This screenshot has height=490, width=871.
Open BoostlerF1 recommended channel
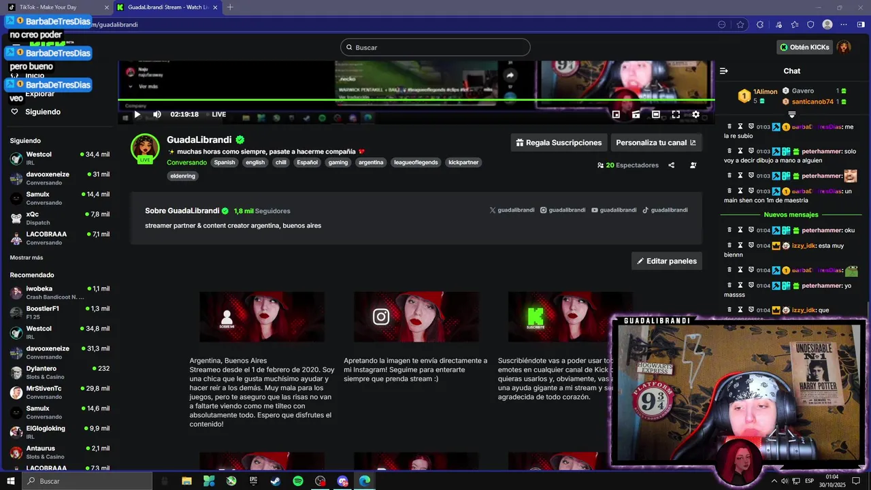[59, 312]
